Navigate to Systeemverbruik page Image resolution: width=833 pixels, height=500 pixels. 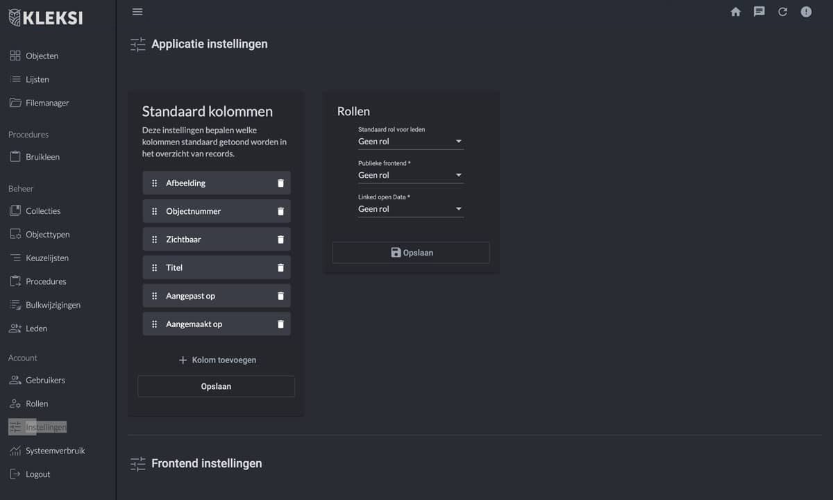[x=55, y=451]
